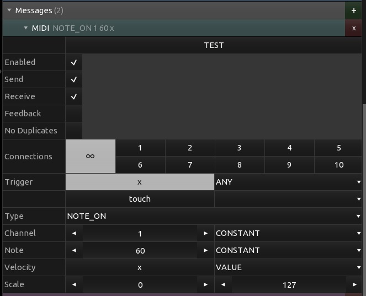Decrease the Scale maximum 127 value
Viewport: 366px width, 296px height.
point(223,284)
